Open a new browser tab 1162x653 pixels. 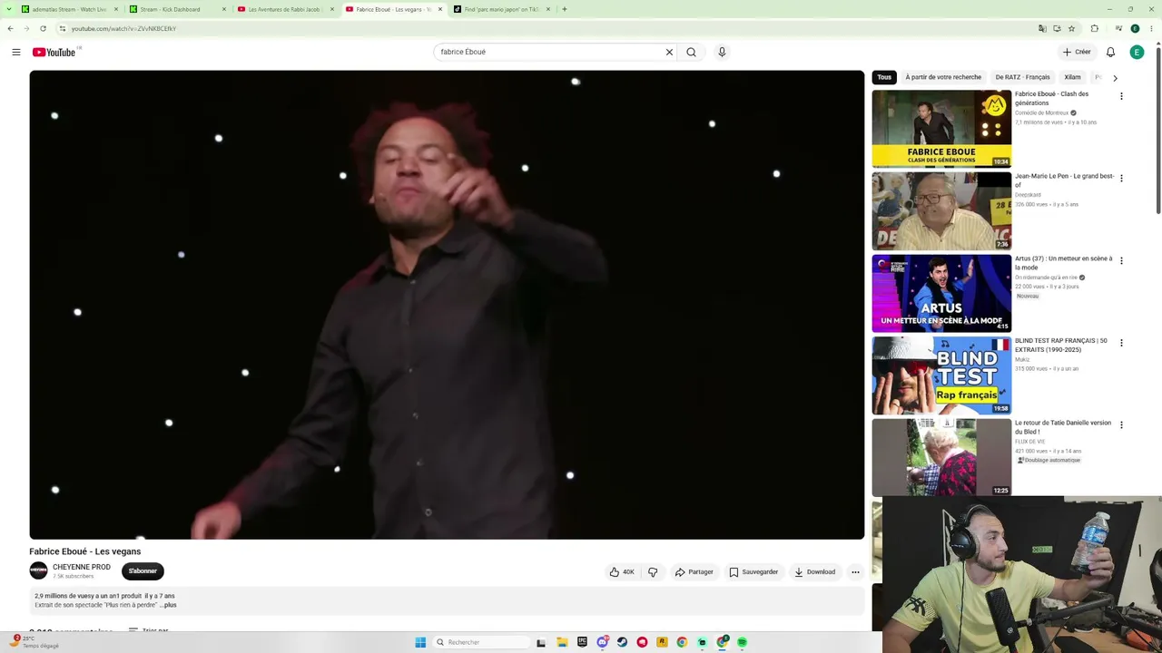tap(564, 9)
